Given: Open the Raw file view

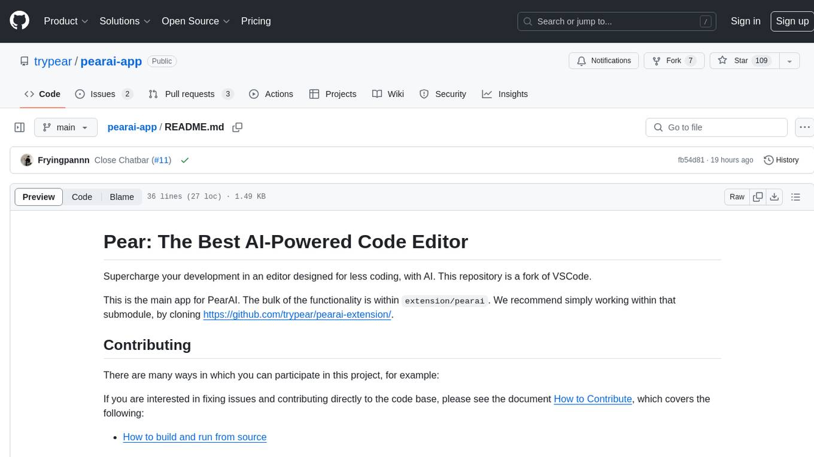Looking at the screenshot, I should [737, 197].
